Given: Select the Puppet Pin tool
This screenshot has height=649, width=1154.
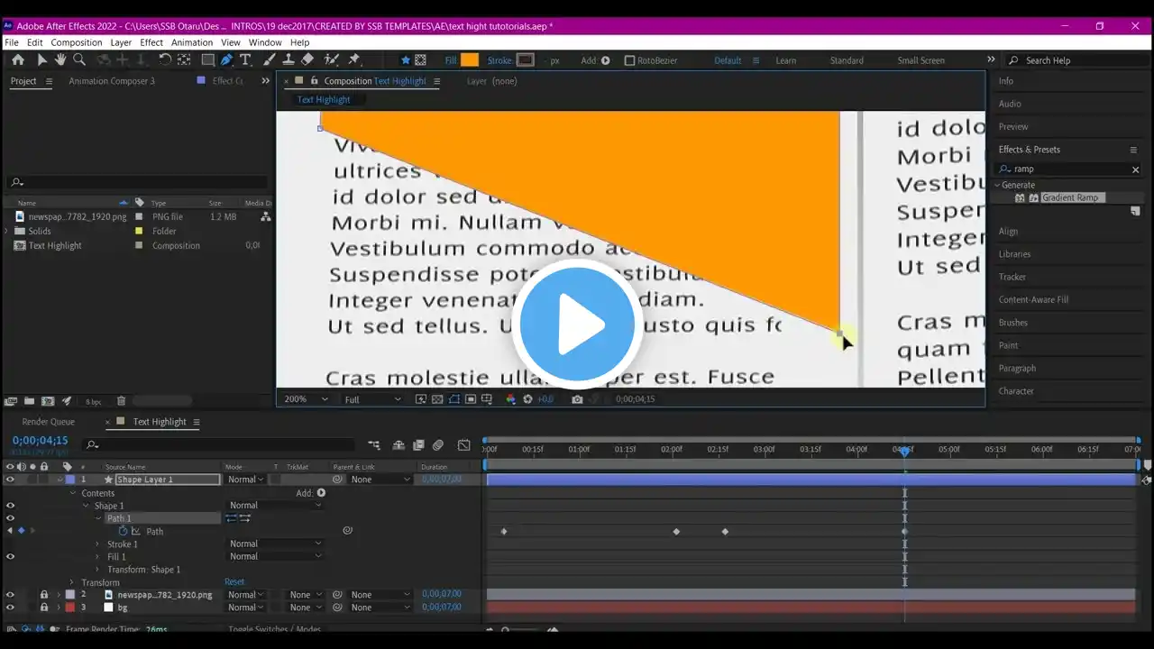Looking at the screenshot, I should click(354, 59).
